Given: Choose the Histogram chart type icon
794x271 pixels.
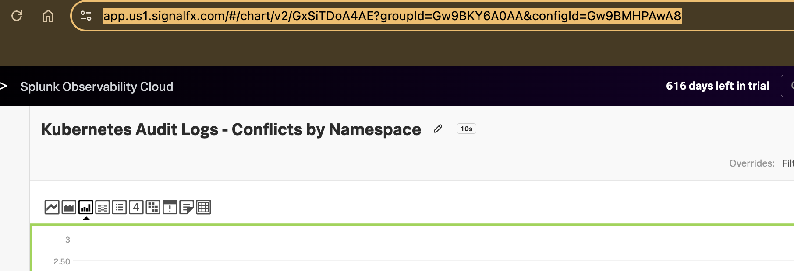Looking at the screenshot, I should pyautogui.click(x=103, y=207).
